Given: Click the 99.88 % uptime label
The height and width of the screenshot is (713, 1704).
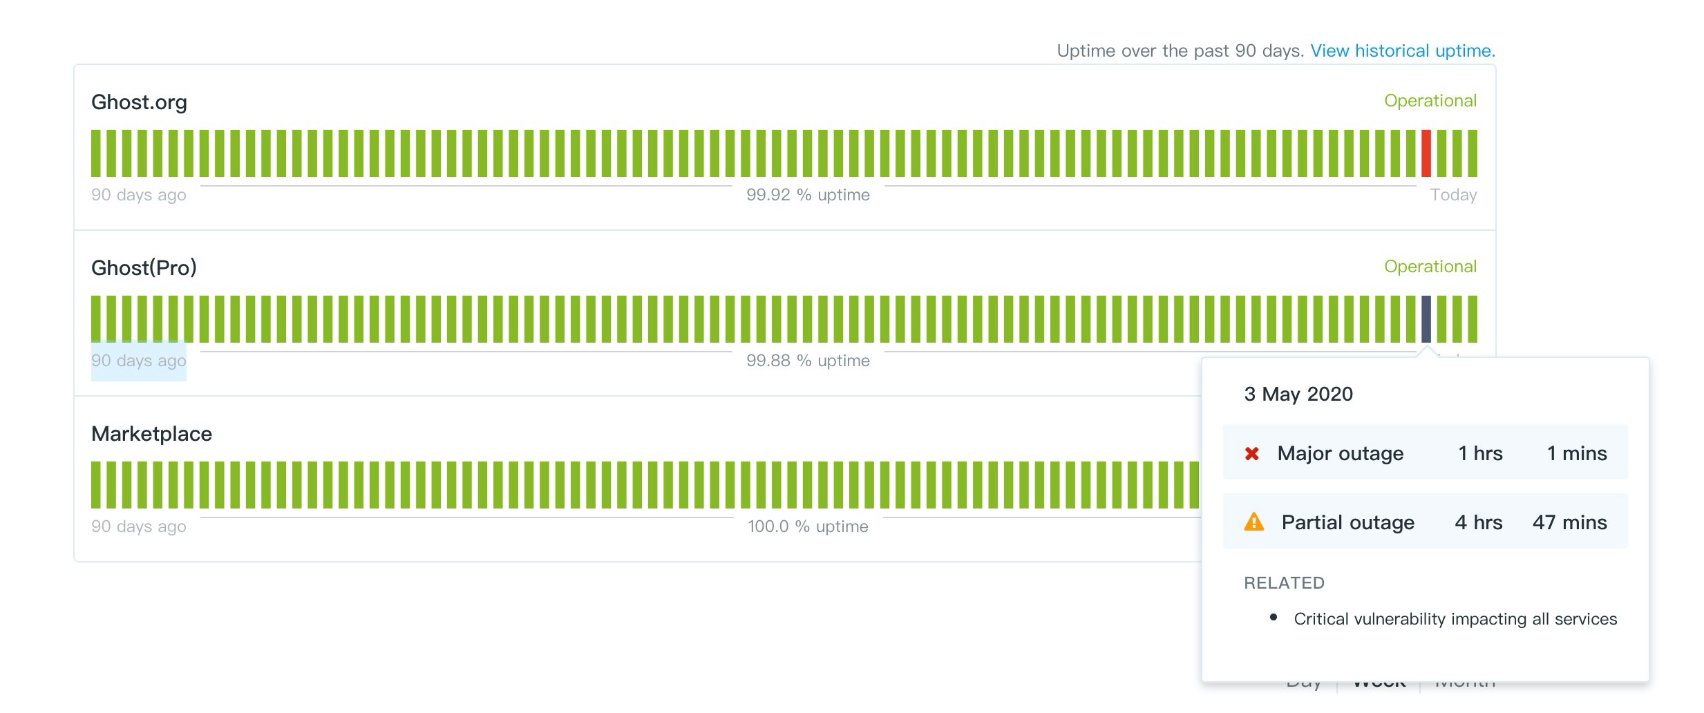Looking at the screenshot, I should pos(808,361).
